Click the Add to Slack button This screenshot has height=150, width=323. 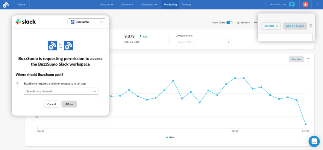(x=295, y=26)
